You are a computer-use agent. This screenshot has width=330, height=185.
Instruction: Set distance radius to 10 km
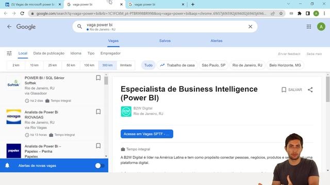(x=35, y=65)
